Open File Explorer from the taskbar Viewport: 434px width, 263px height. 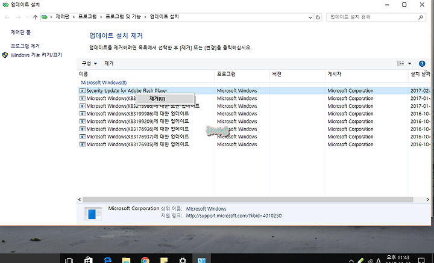coord(126,260)
